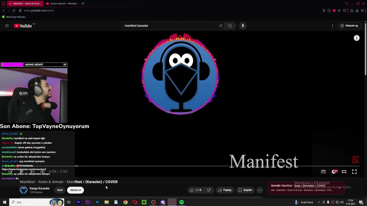Open Discord from the taskbar
367x206 pixels.
coord(163,202)
